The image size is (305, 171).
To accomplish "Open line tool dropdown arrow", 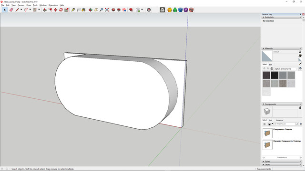I will pos(21,9).
